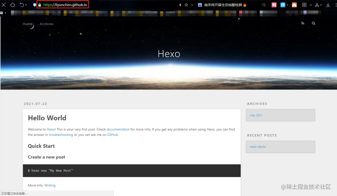Click the browser search magnifier icon
The image size is (337, 196).
[264, 5]
